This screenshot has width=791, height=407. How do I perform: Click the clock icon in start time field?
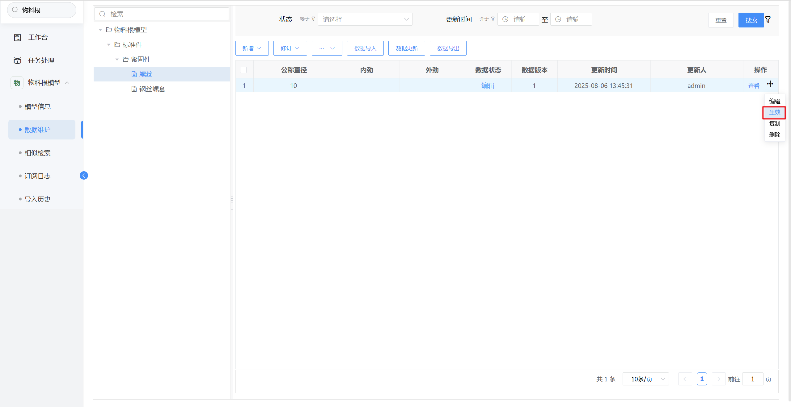tap(505, 19)
